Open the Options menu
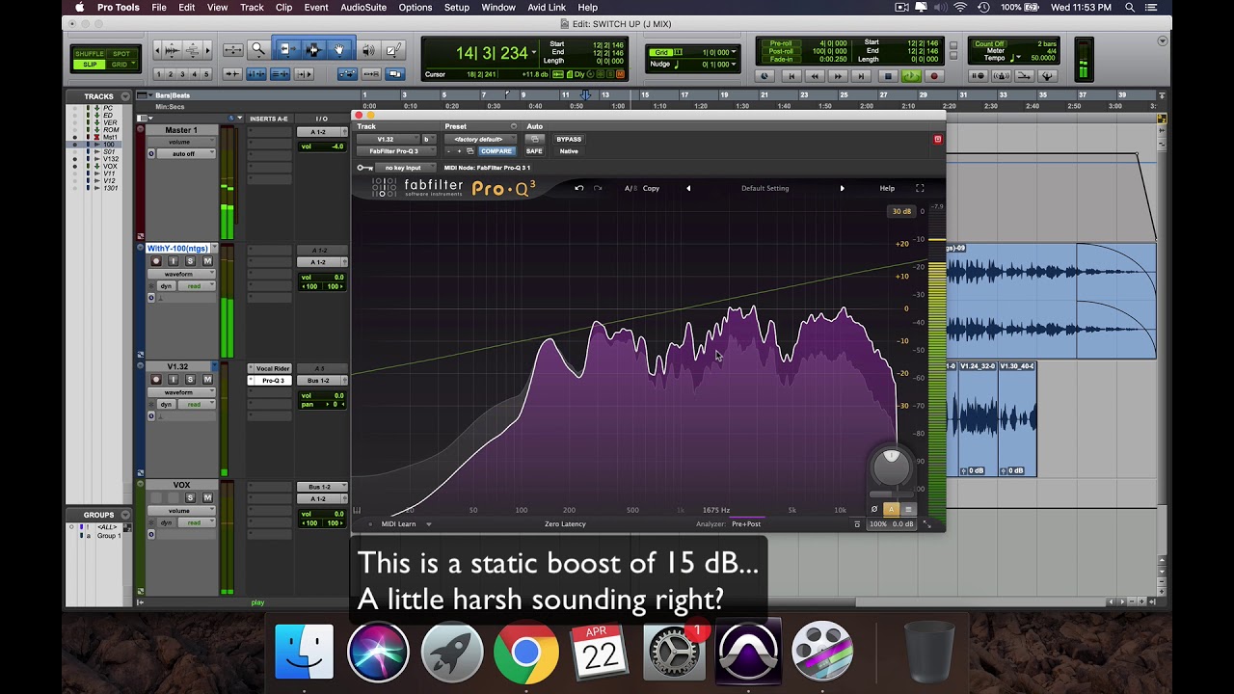Screen dimensions: 1234x694 pos(416,8)
